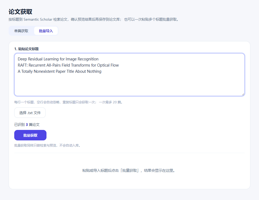Screen dimensions: 259x200
Task: Click the hint about 一次最多 20 篇
Action: click(69, 102)
